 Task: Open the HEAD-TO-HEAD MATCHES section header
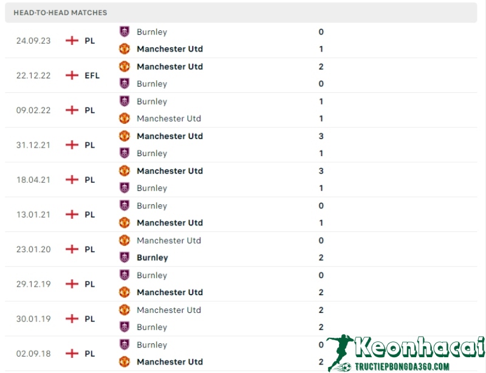click(x=60, y=12)
